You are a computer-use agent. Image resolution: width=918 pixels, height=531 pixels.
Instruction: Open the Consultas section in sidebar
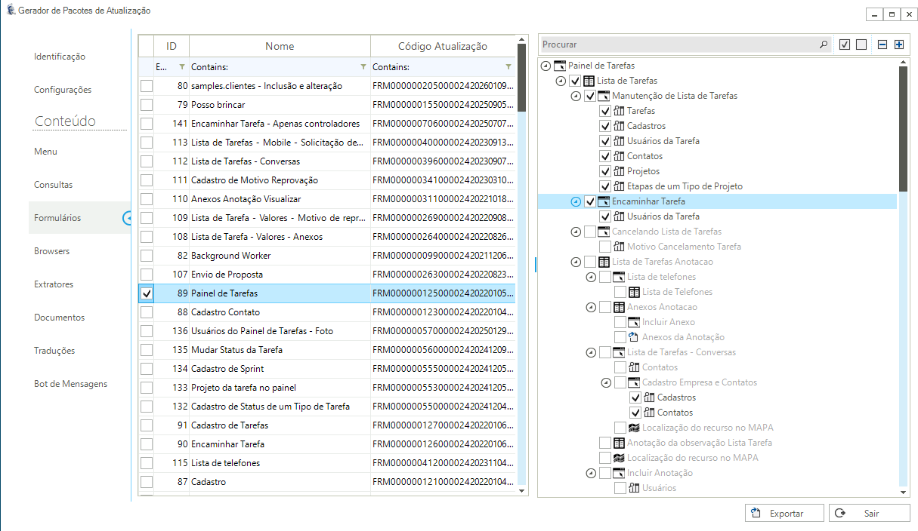(54, 185)
